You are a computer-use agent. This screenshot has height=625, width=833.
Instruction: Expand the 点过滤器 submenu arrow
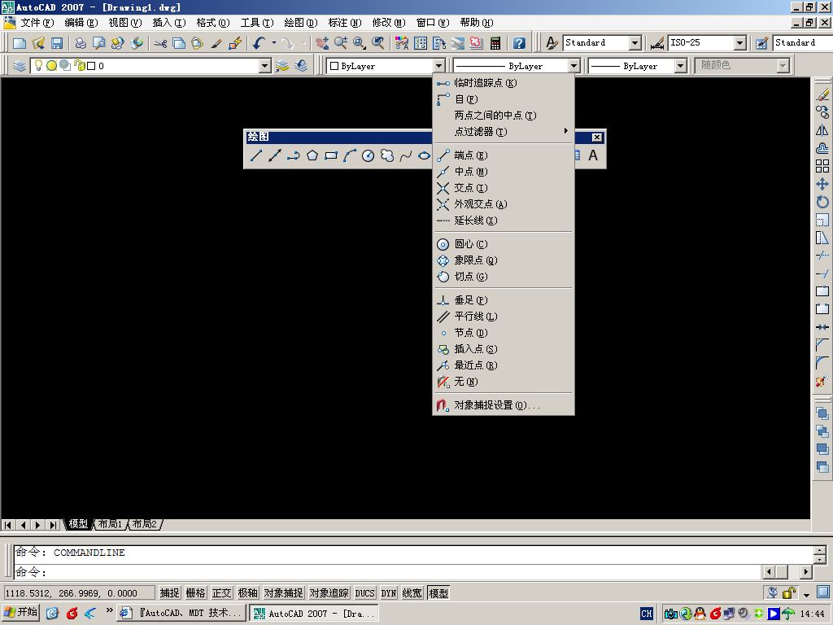(x=566, y=131)
